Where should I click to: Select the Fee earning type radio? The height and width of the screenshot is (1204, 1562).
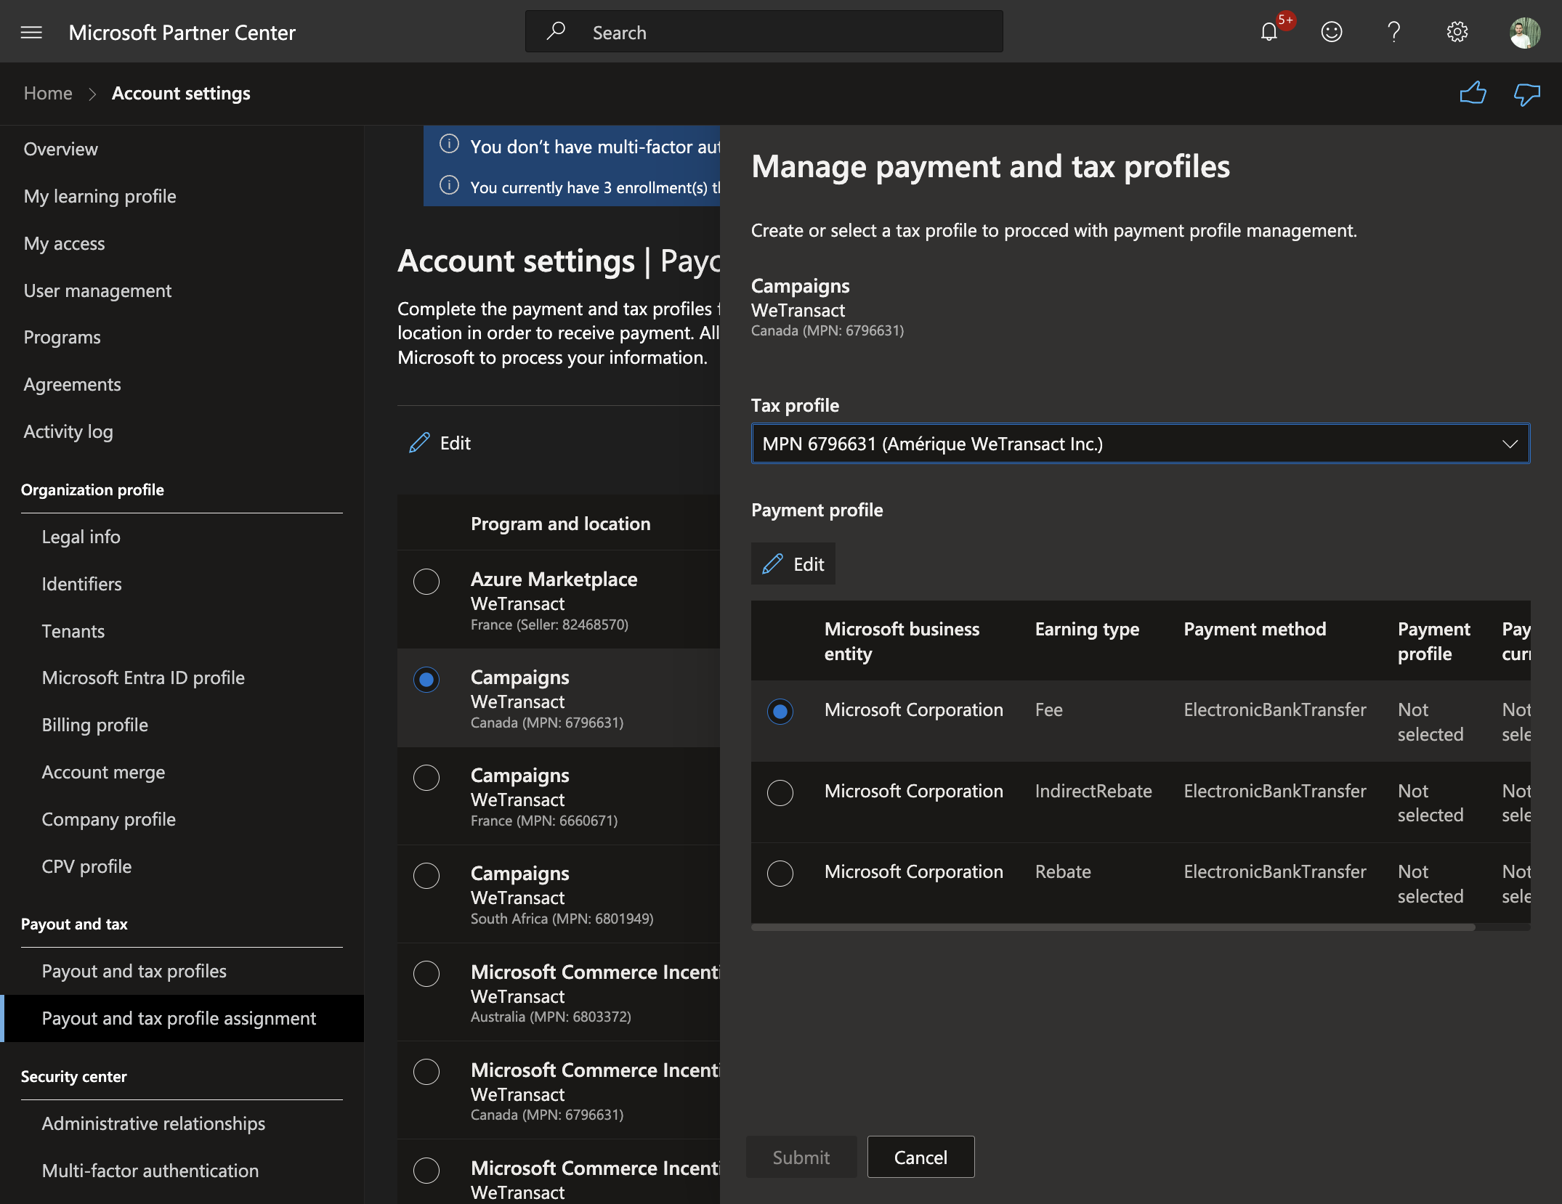[x=780, y=712]
